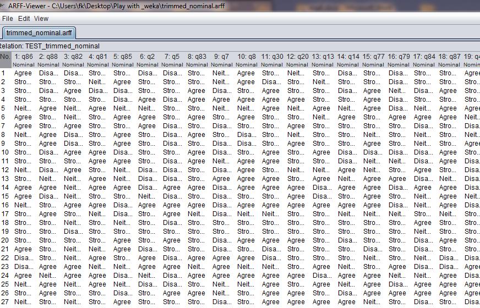Click the 2: q88 column header
The width and height of the screenshot is (480, 308).
[x=48, y=60]
